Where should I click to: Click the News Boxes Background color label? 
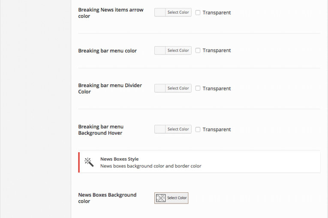pyautogui.click(x=107, y=198)
